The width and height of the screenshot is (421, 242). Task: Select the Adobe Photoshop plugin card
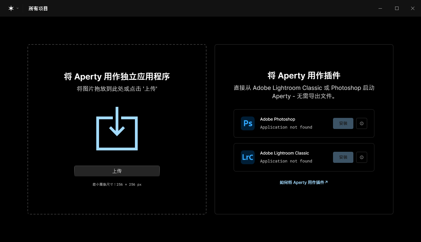point(304,123)
